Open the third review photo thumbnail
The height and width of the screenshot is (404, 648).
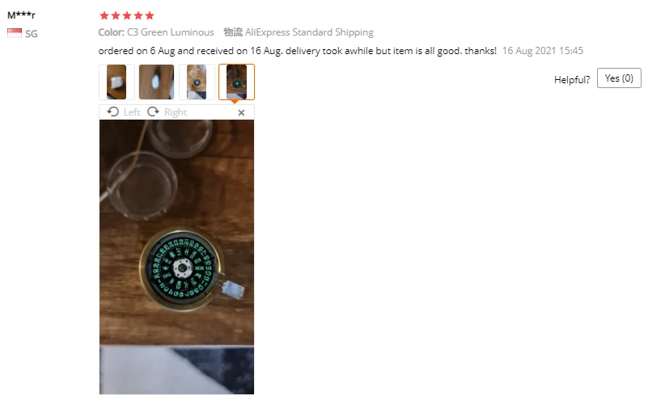pyautogui.click(x=197, y=82)
